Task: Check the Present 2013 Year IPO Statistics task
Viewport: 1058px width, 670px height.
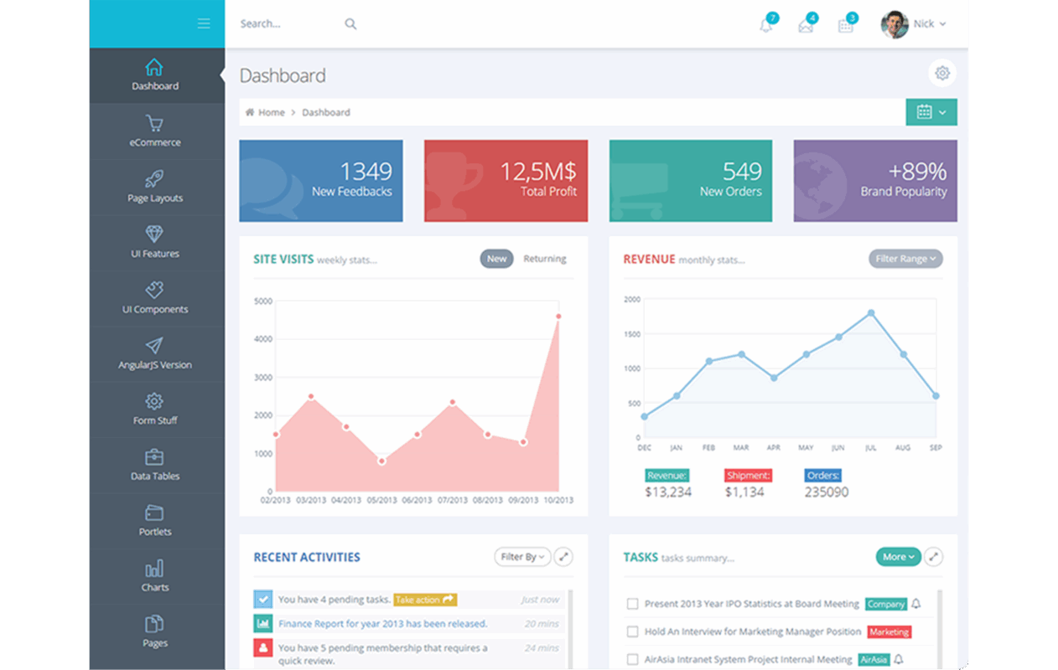Action: tap(633, 604)
